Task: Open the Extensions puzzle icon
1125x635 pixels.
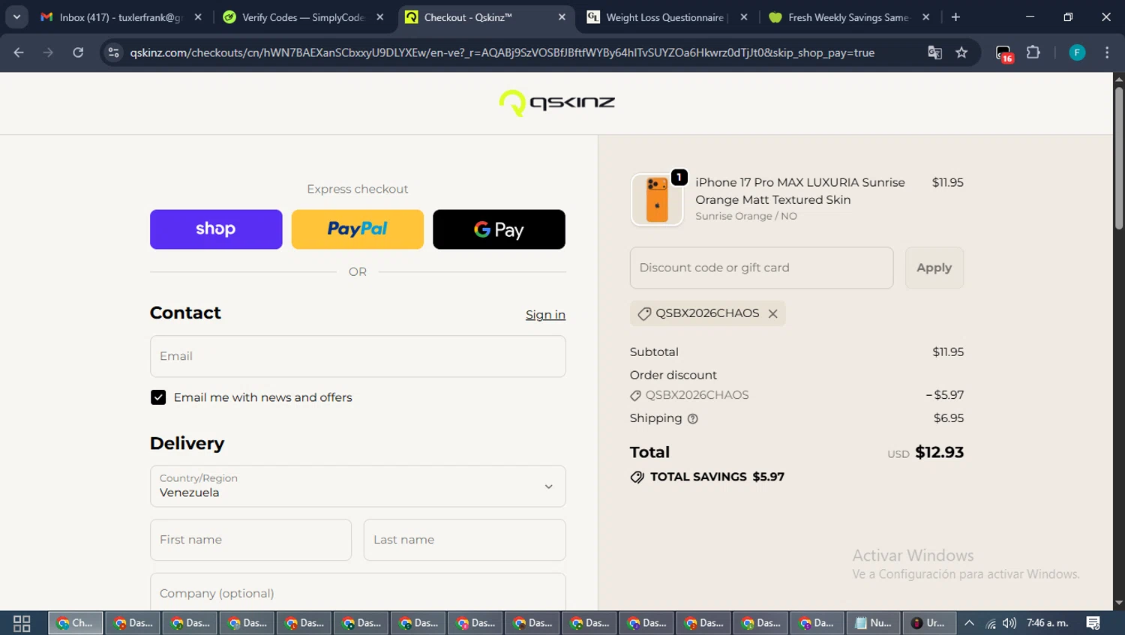Action: tap(1033, 52)
